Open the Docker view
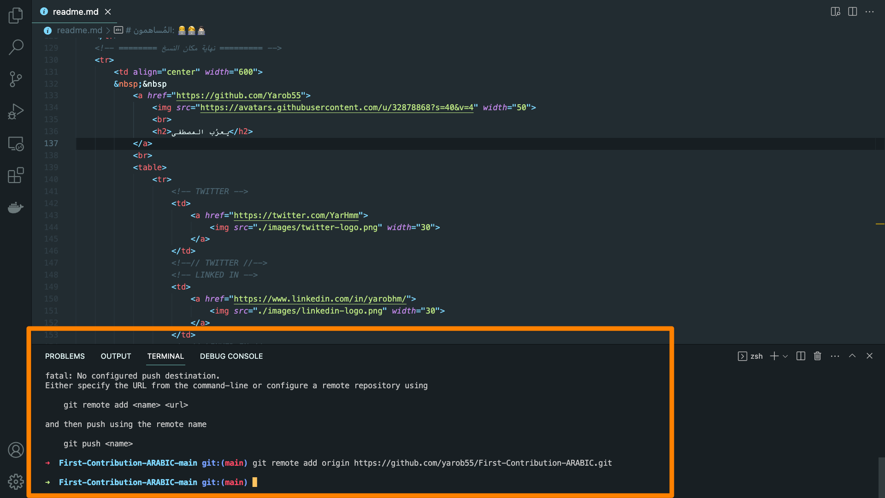This screenshot has height=498, width=885. 16,207
